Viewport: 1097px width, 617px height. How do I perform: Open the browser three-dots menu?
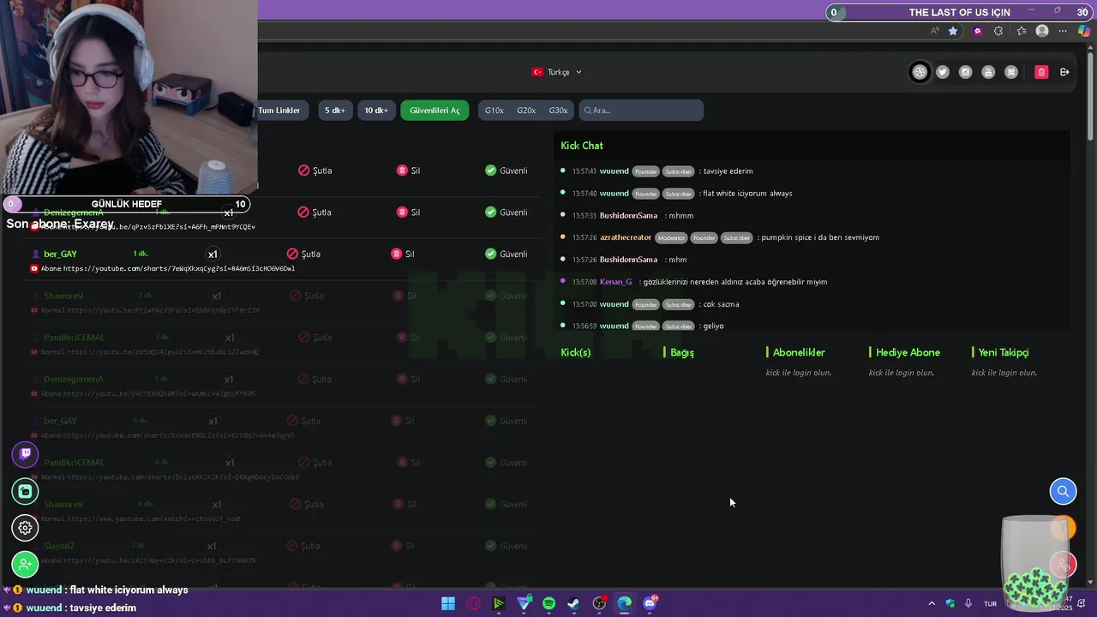pos(1064,31)
